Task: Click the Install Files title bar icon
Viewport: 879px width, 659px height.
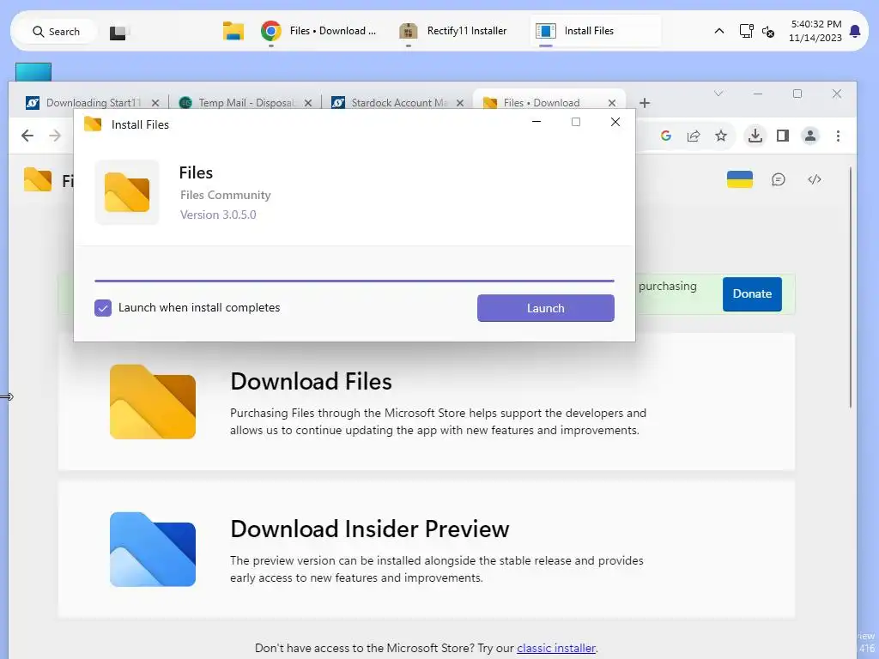Action: tap(93, 124)
